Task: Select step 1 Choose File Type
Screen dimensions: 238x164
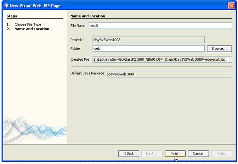Action: [28, 24]
